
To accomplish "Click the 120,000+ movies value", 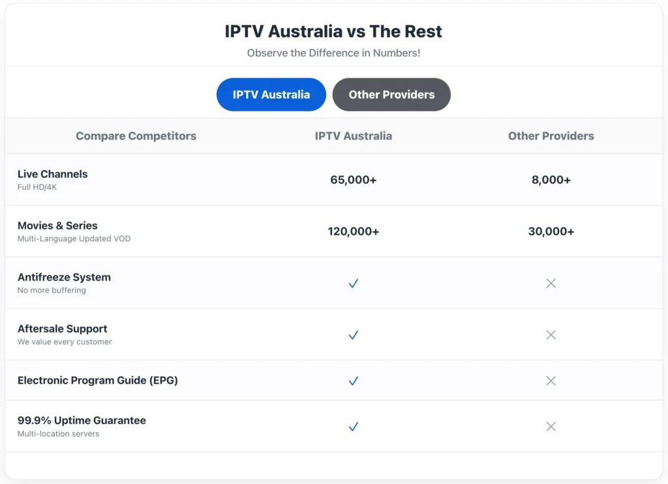I will [x=353, y=232].
